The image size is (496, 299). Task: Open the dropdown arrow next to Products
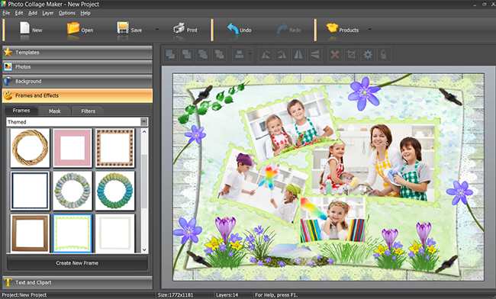(x=369, y=30)
